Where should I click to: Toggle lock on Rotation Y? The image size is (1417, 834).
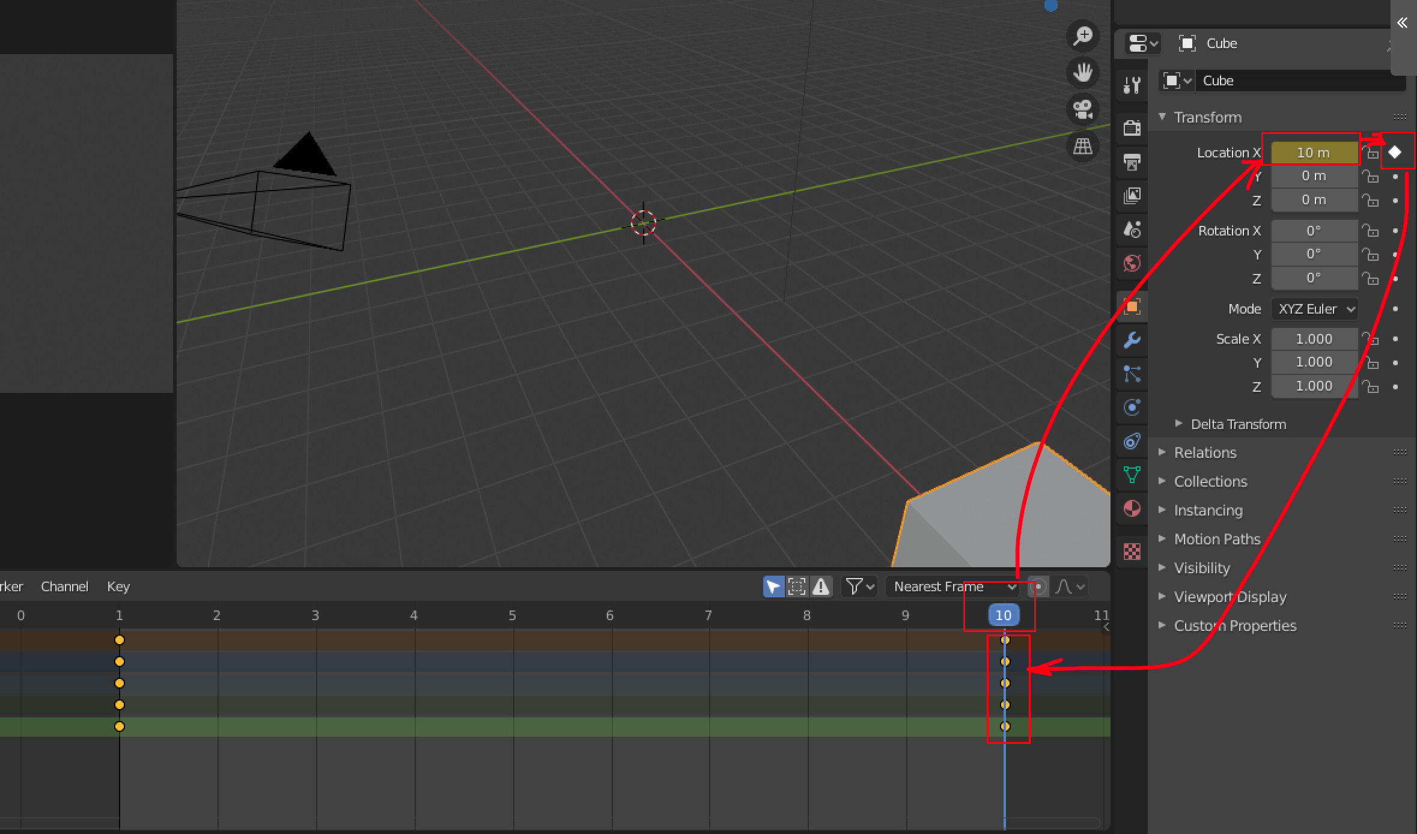point(1371,255)
